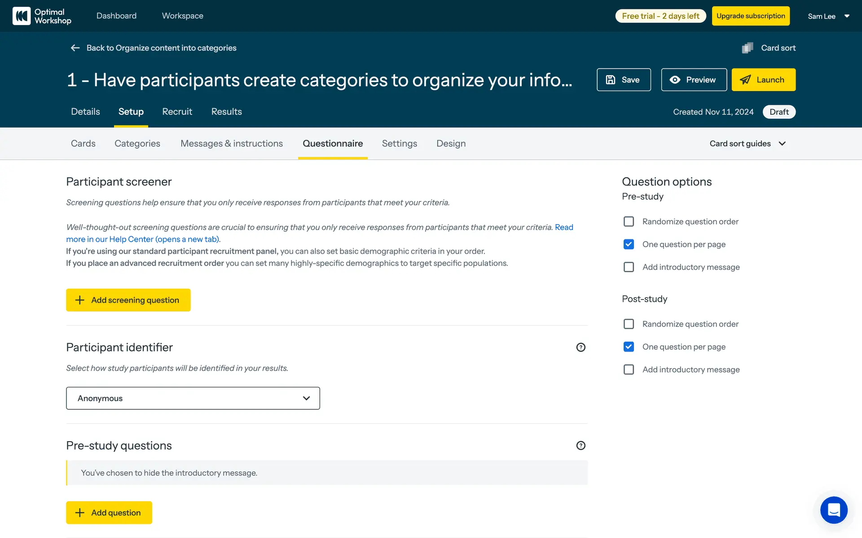Enable Pre-study Randomize question order
The image size is (862, 538).
[629, 221]
